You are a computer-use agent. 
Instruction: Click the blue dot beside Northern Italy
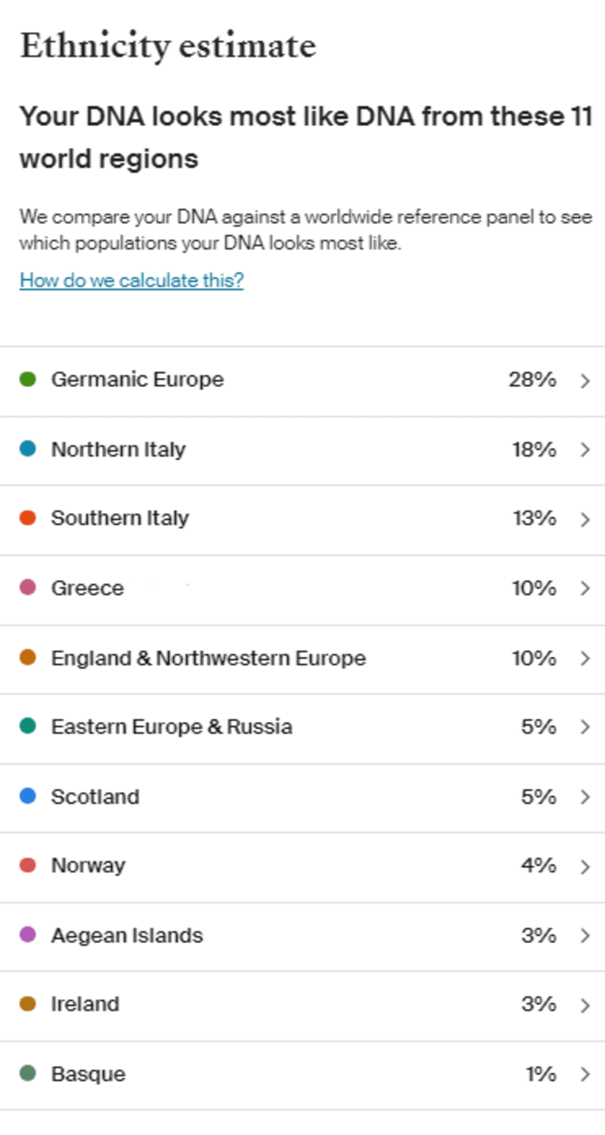click(28, 448)
